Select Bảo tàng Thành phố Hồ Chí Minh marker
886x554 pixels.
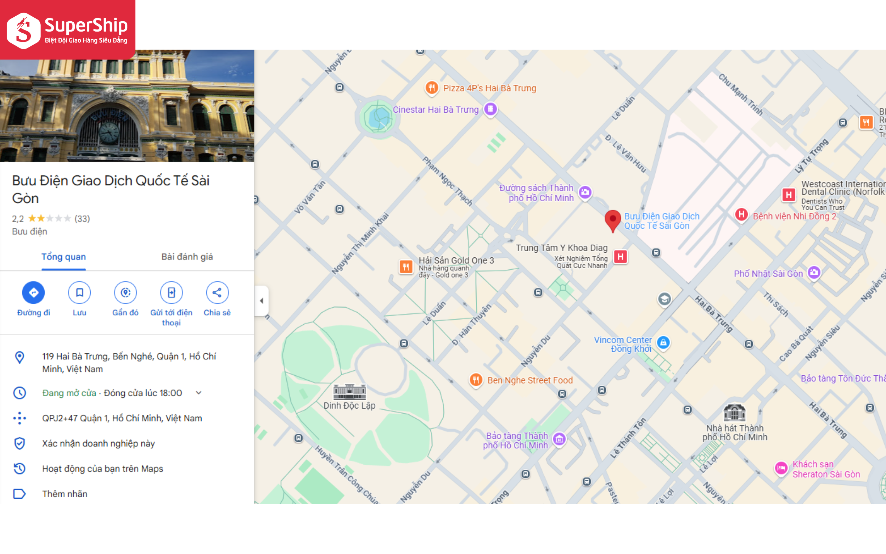559,439
